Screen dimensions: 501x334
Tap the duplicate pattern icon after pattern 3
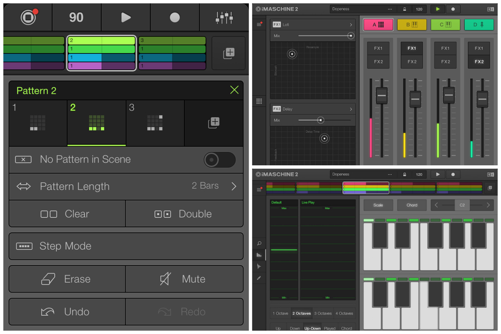click(214, 123)
